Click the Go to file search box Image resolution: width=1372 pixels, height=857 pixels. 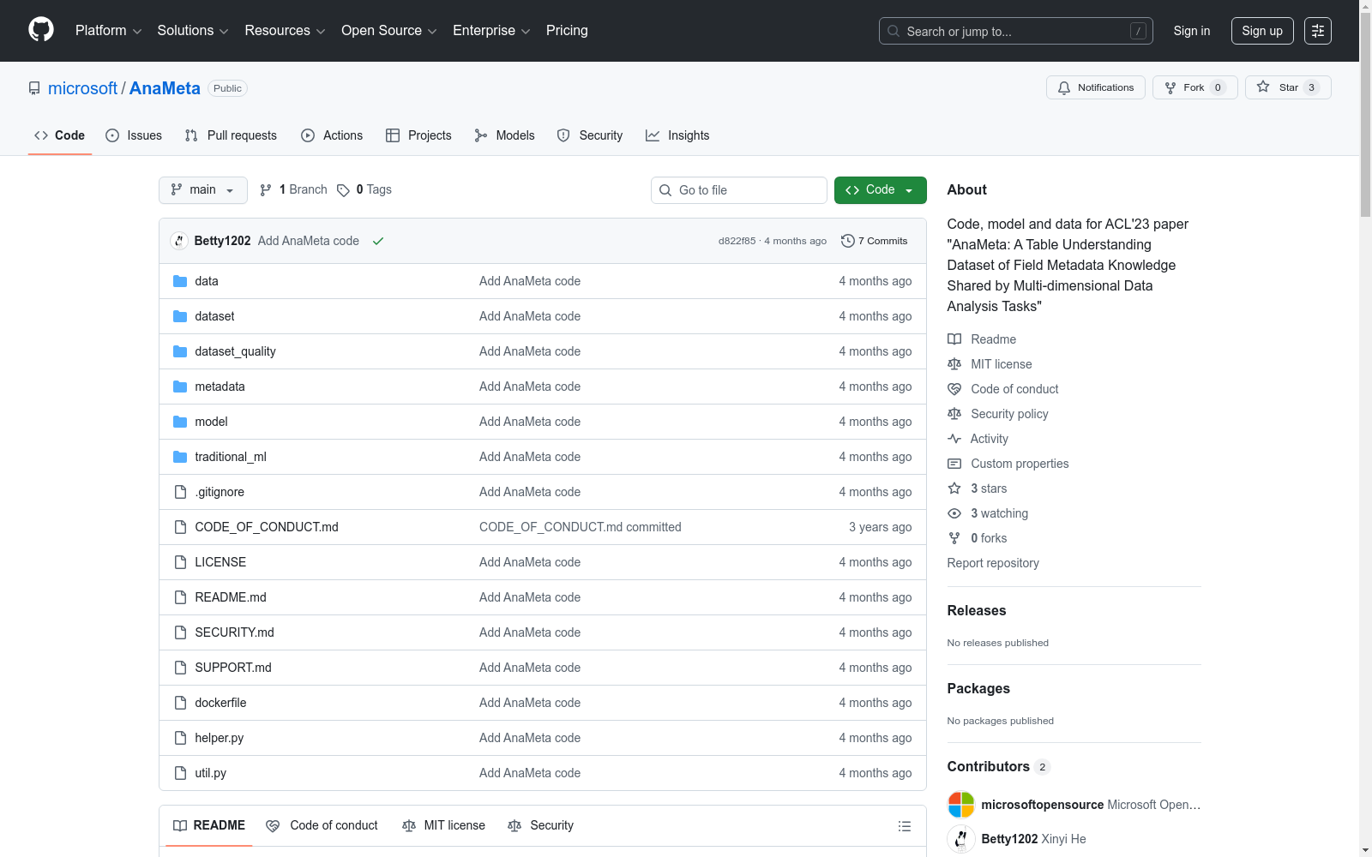pos(739,190)
